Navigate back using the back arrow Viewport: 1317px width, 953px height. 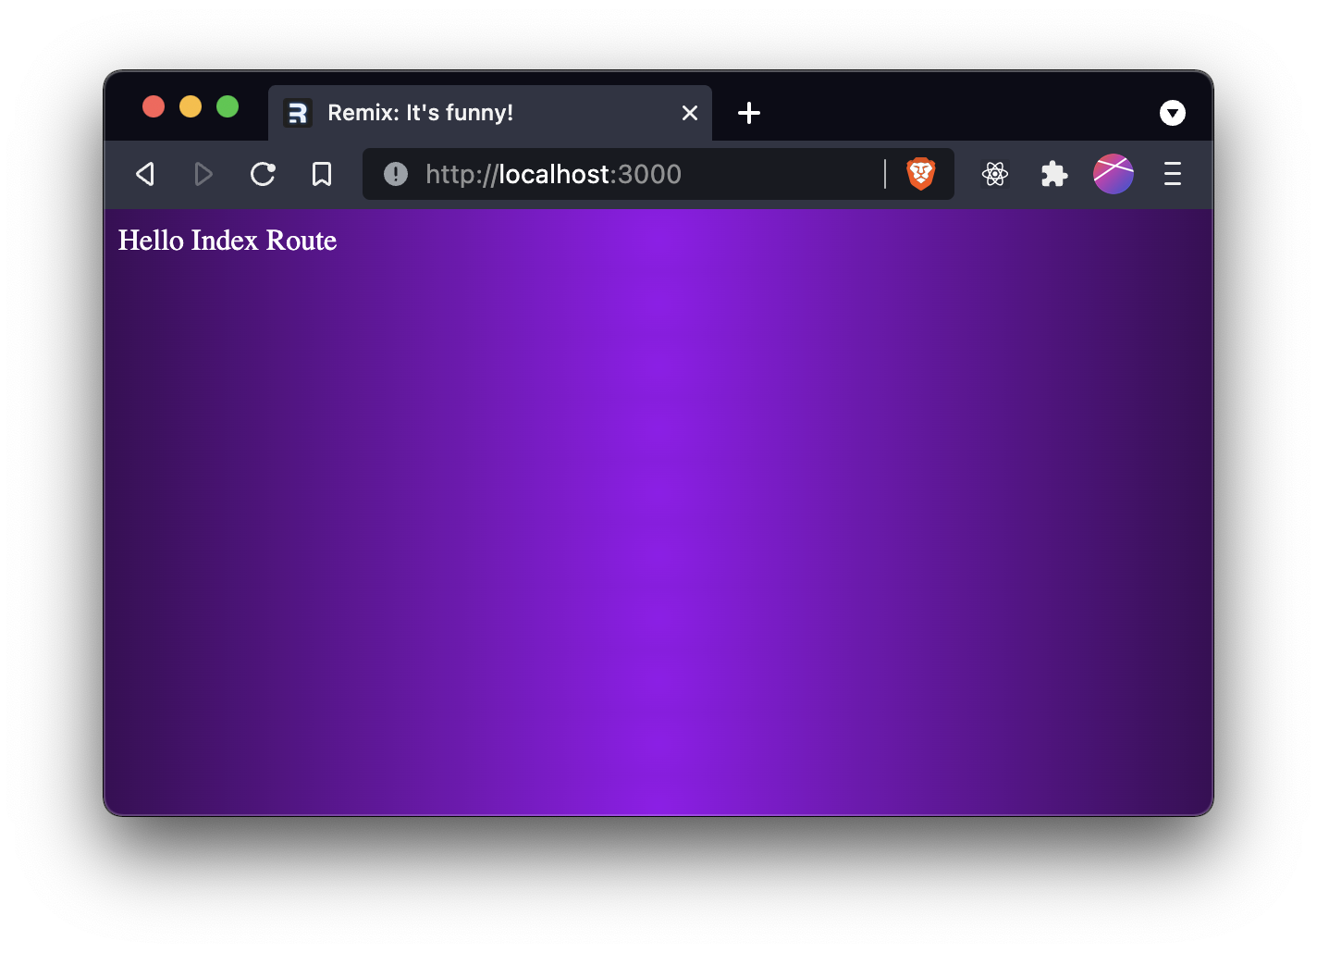[144, 174]
